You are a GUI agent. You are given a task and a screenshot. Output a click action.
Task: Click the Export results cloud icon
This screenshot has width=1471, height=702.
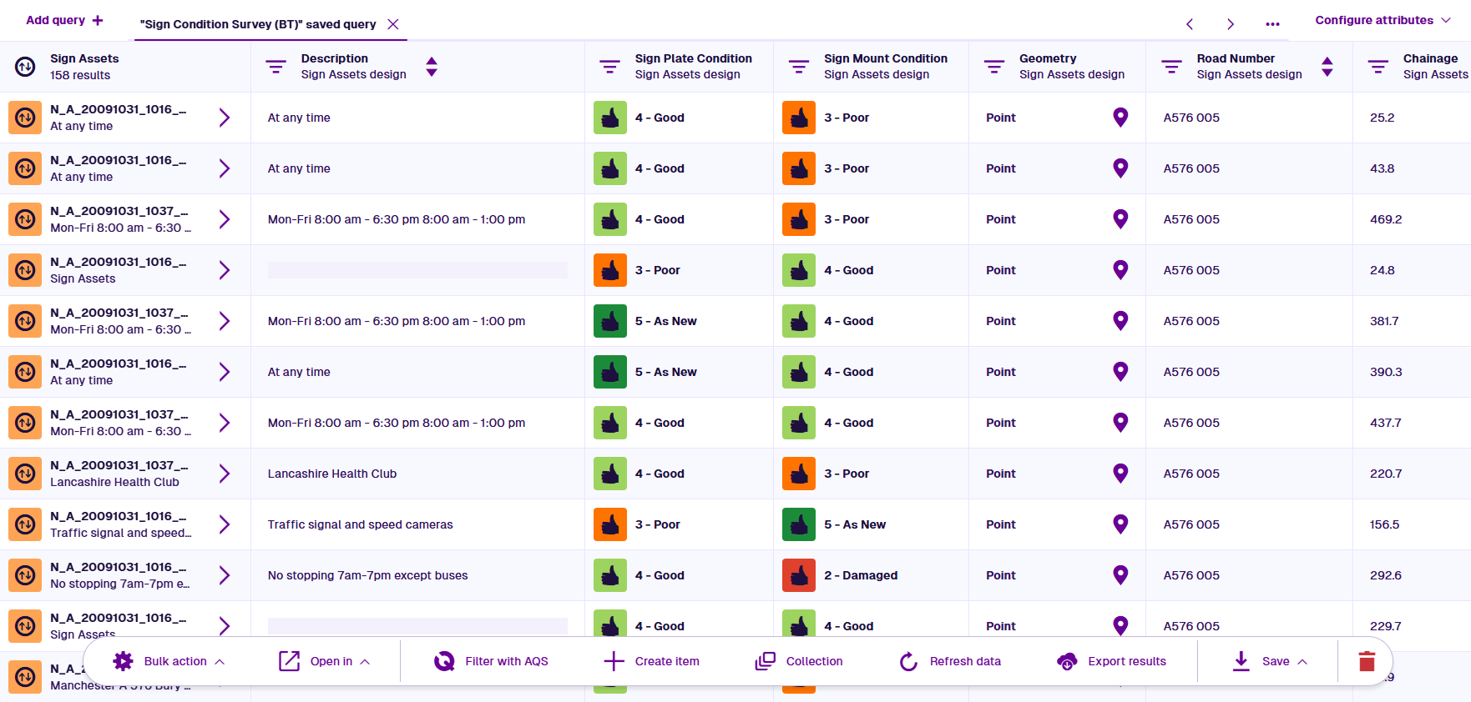point(1067,661)
